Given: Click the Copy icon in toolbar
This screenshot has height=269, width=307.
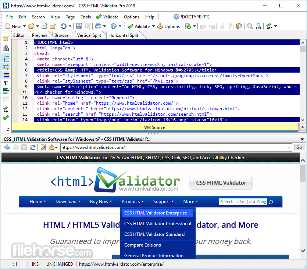Looking at the screenshot, I should [231, 26].
